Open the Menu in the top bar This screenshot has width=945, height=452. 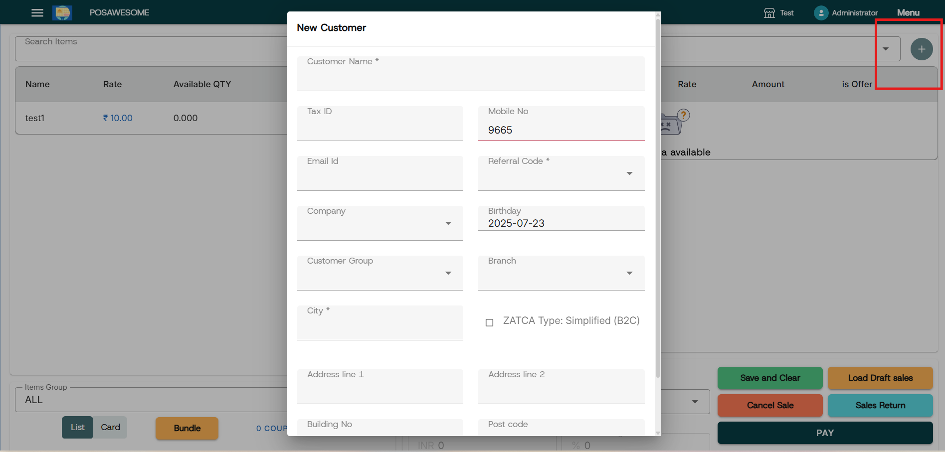(x=908, y=12)
